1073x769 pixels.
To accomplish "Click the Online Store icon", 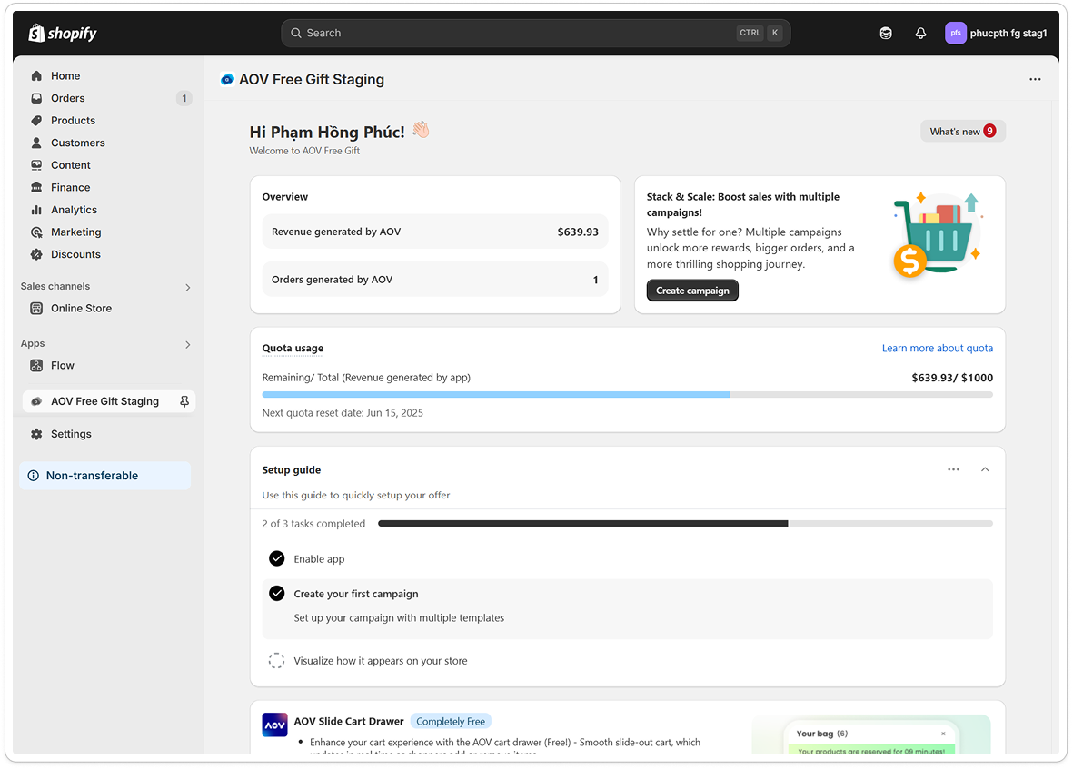I will tap(36, 309).
